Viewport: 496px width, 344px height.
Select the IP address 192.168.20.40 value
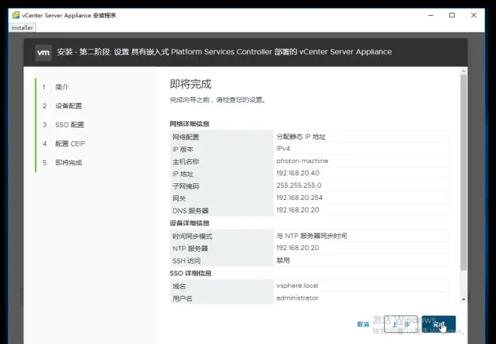pyautogui.click(x=298, y=174)
